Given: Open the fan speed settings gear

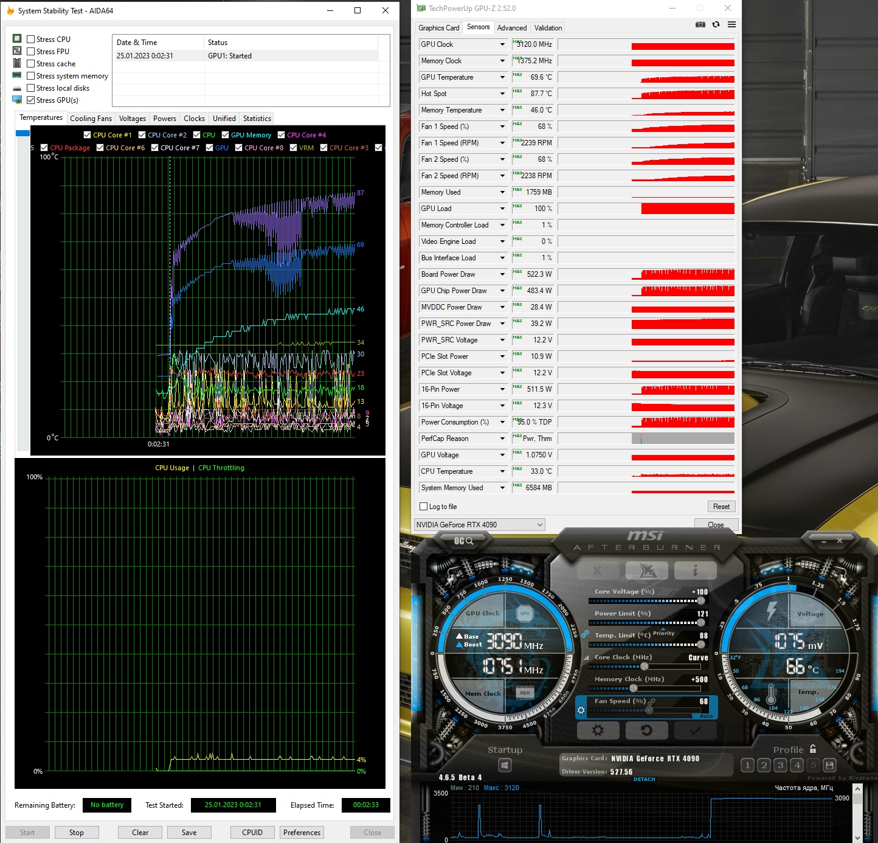Looking at the screenshot, I should (581, 710).
